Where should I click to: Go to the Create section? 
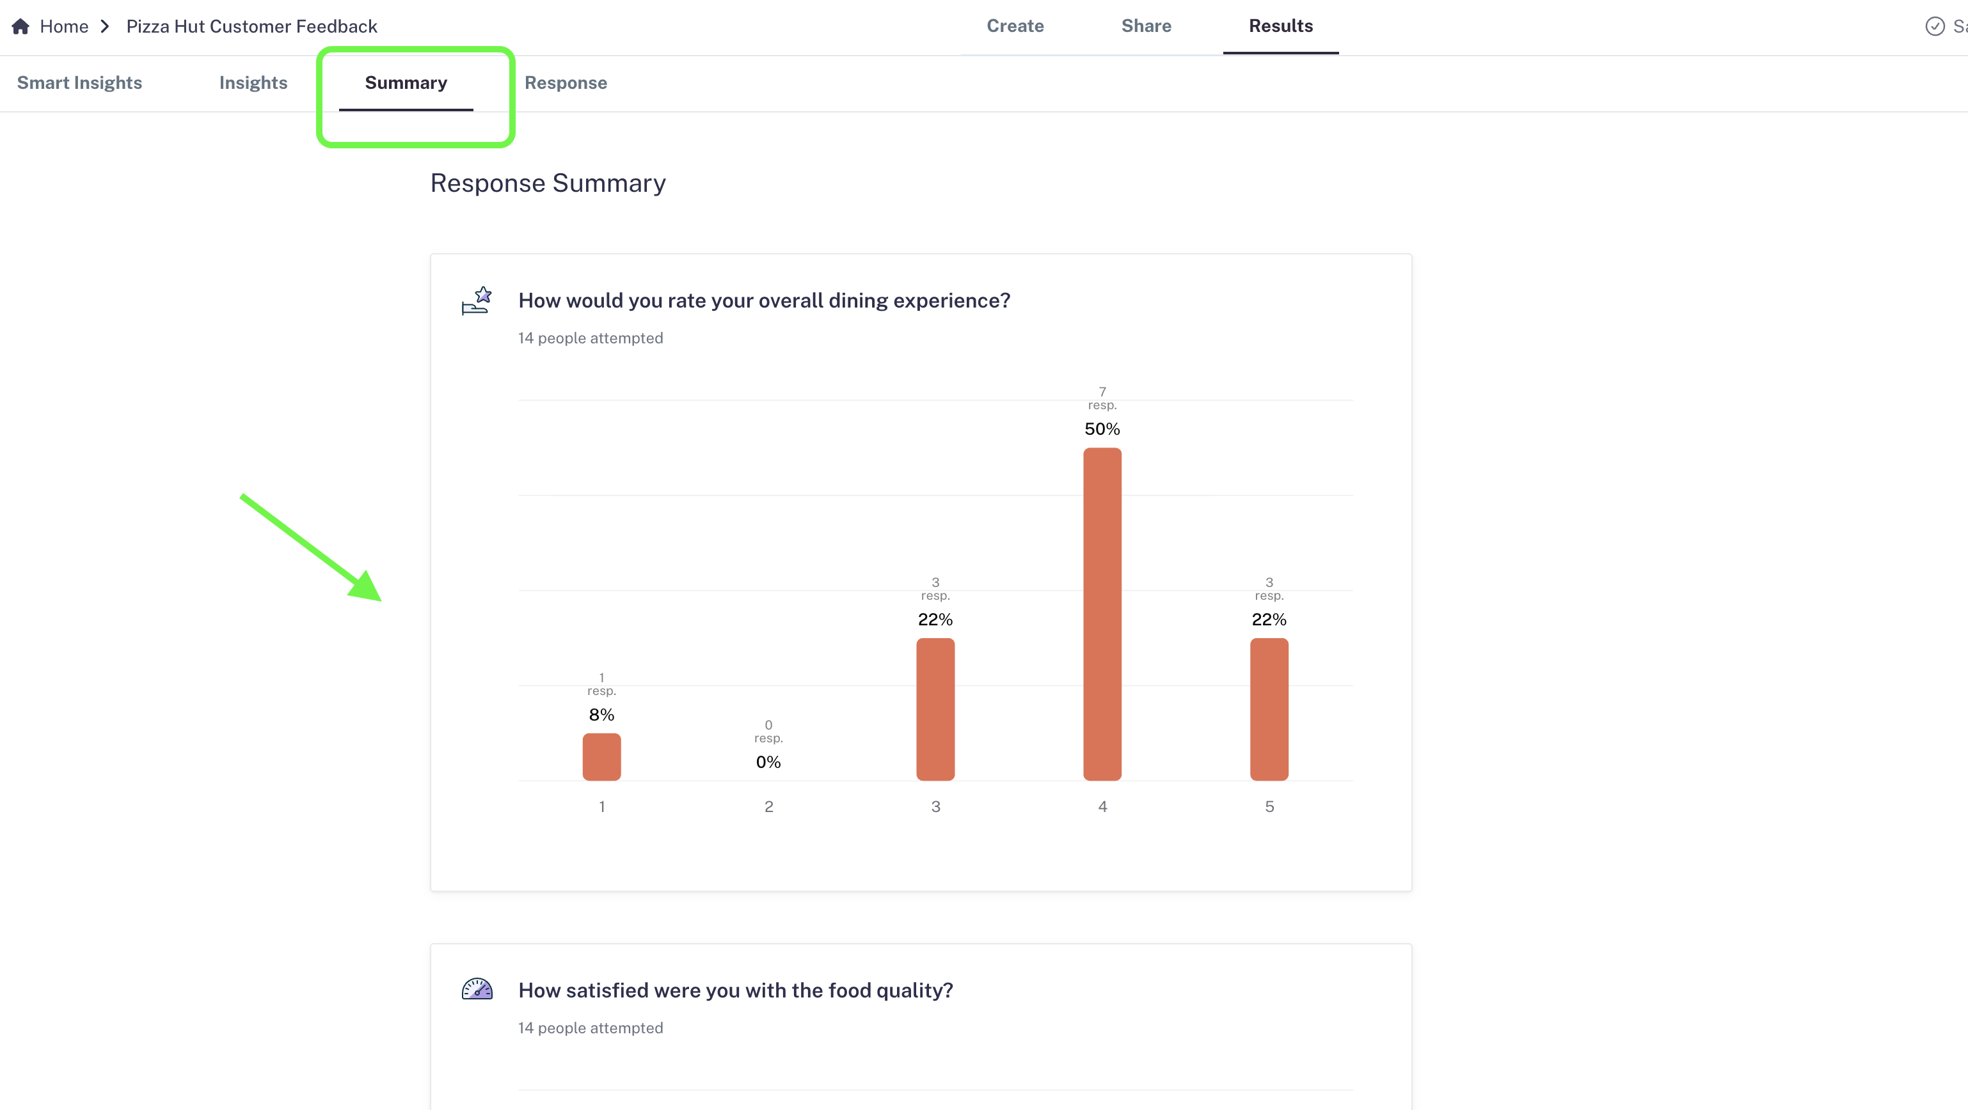pyautogui.click(x=1015, y=26)
